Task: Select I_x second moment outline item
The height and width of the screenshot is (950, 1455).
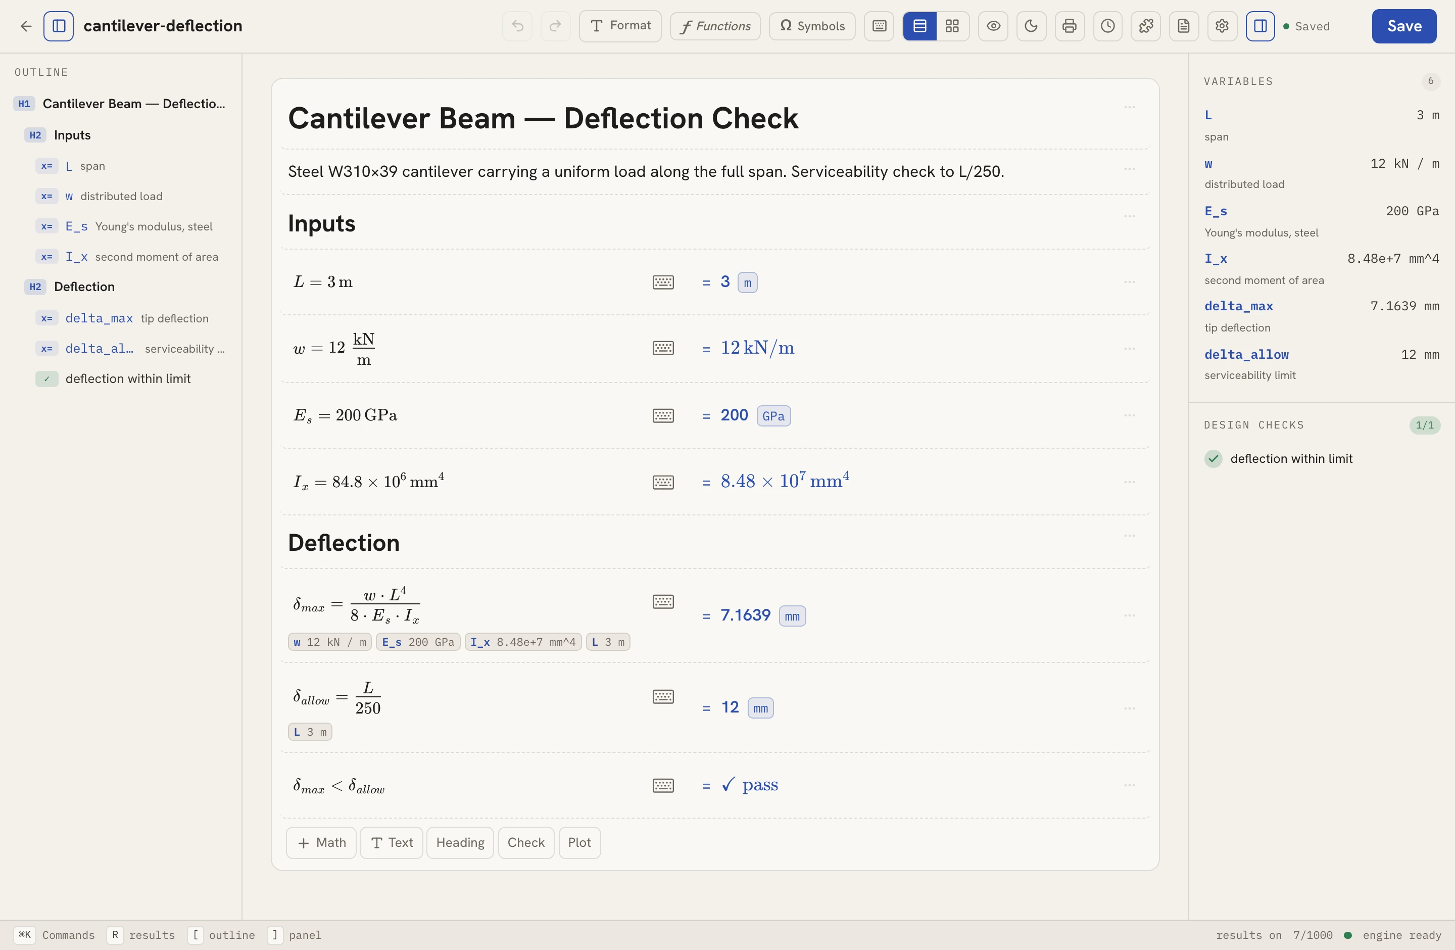Action: [x=131, y=257]
